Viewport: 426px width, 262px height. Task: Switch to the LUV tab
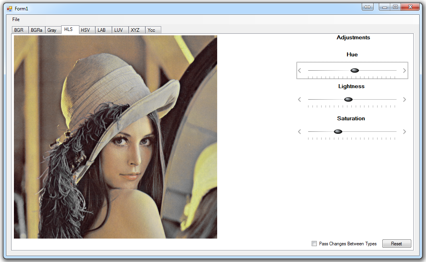click(120, 30)
